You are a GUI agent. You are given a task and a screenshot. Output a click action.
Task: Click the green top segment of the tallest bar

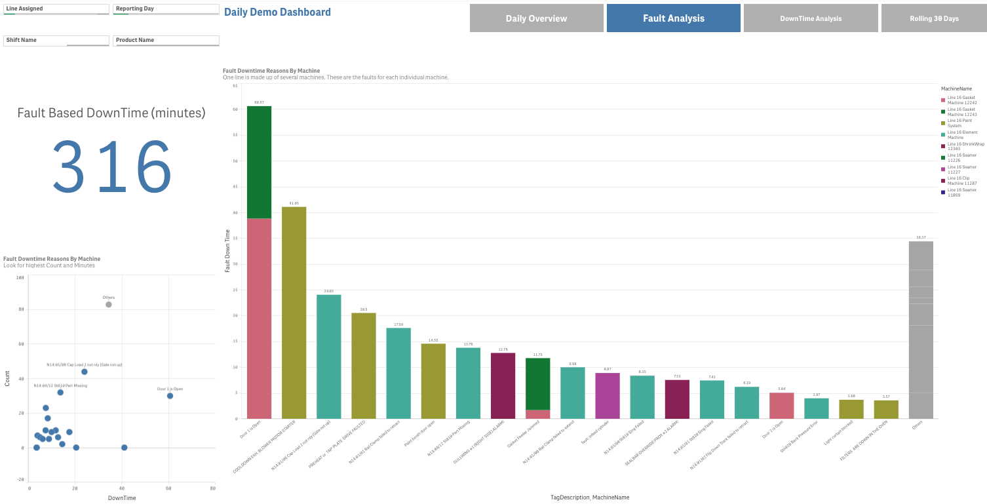[x=259, y=162]
